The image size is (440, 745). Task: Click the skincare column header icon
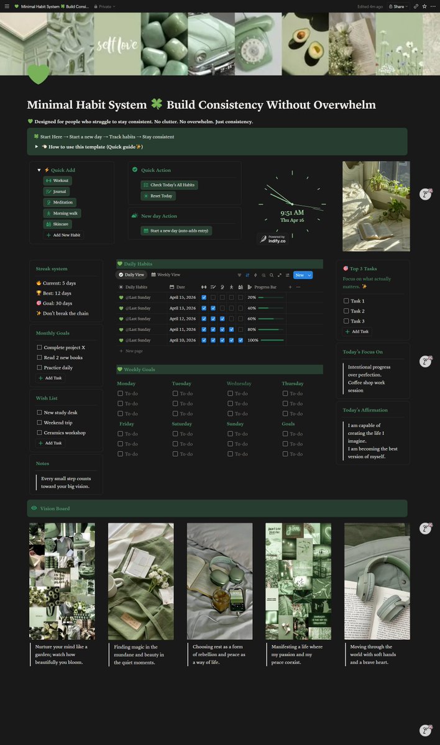(x=241, y=287)
